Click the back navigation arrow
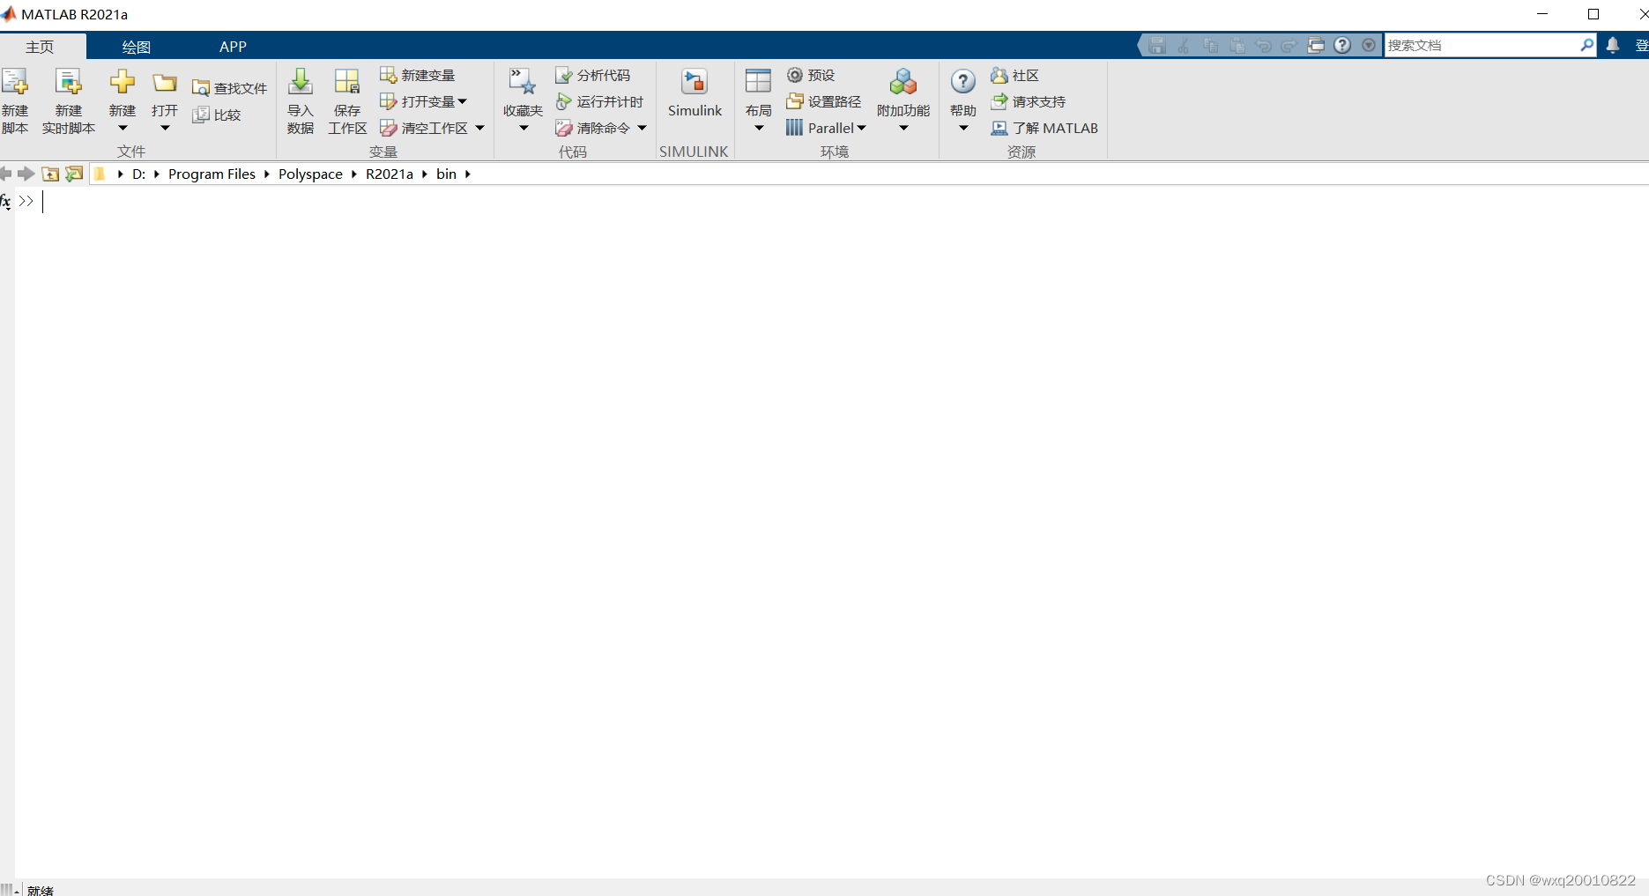 coord(6,174)
